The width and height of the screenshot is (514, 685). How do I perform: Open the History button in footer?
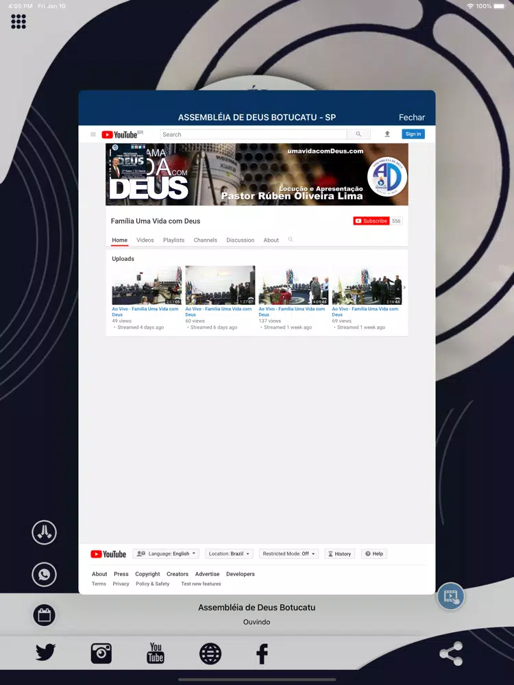pyautogui.click(x=340, y=553)
